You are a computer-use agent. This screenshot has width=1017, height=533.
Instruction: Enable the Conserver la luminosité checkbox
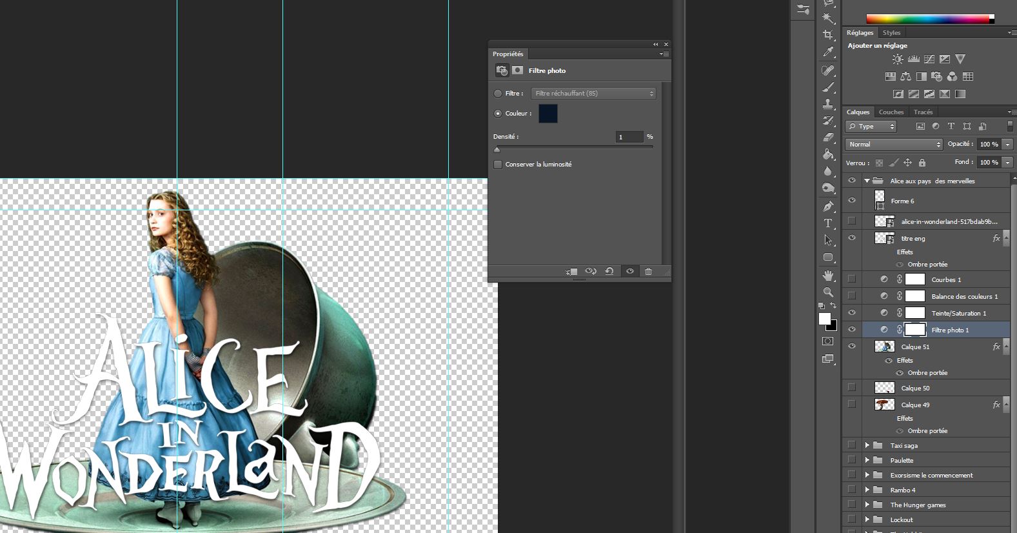tap(498, 165)
